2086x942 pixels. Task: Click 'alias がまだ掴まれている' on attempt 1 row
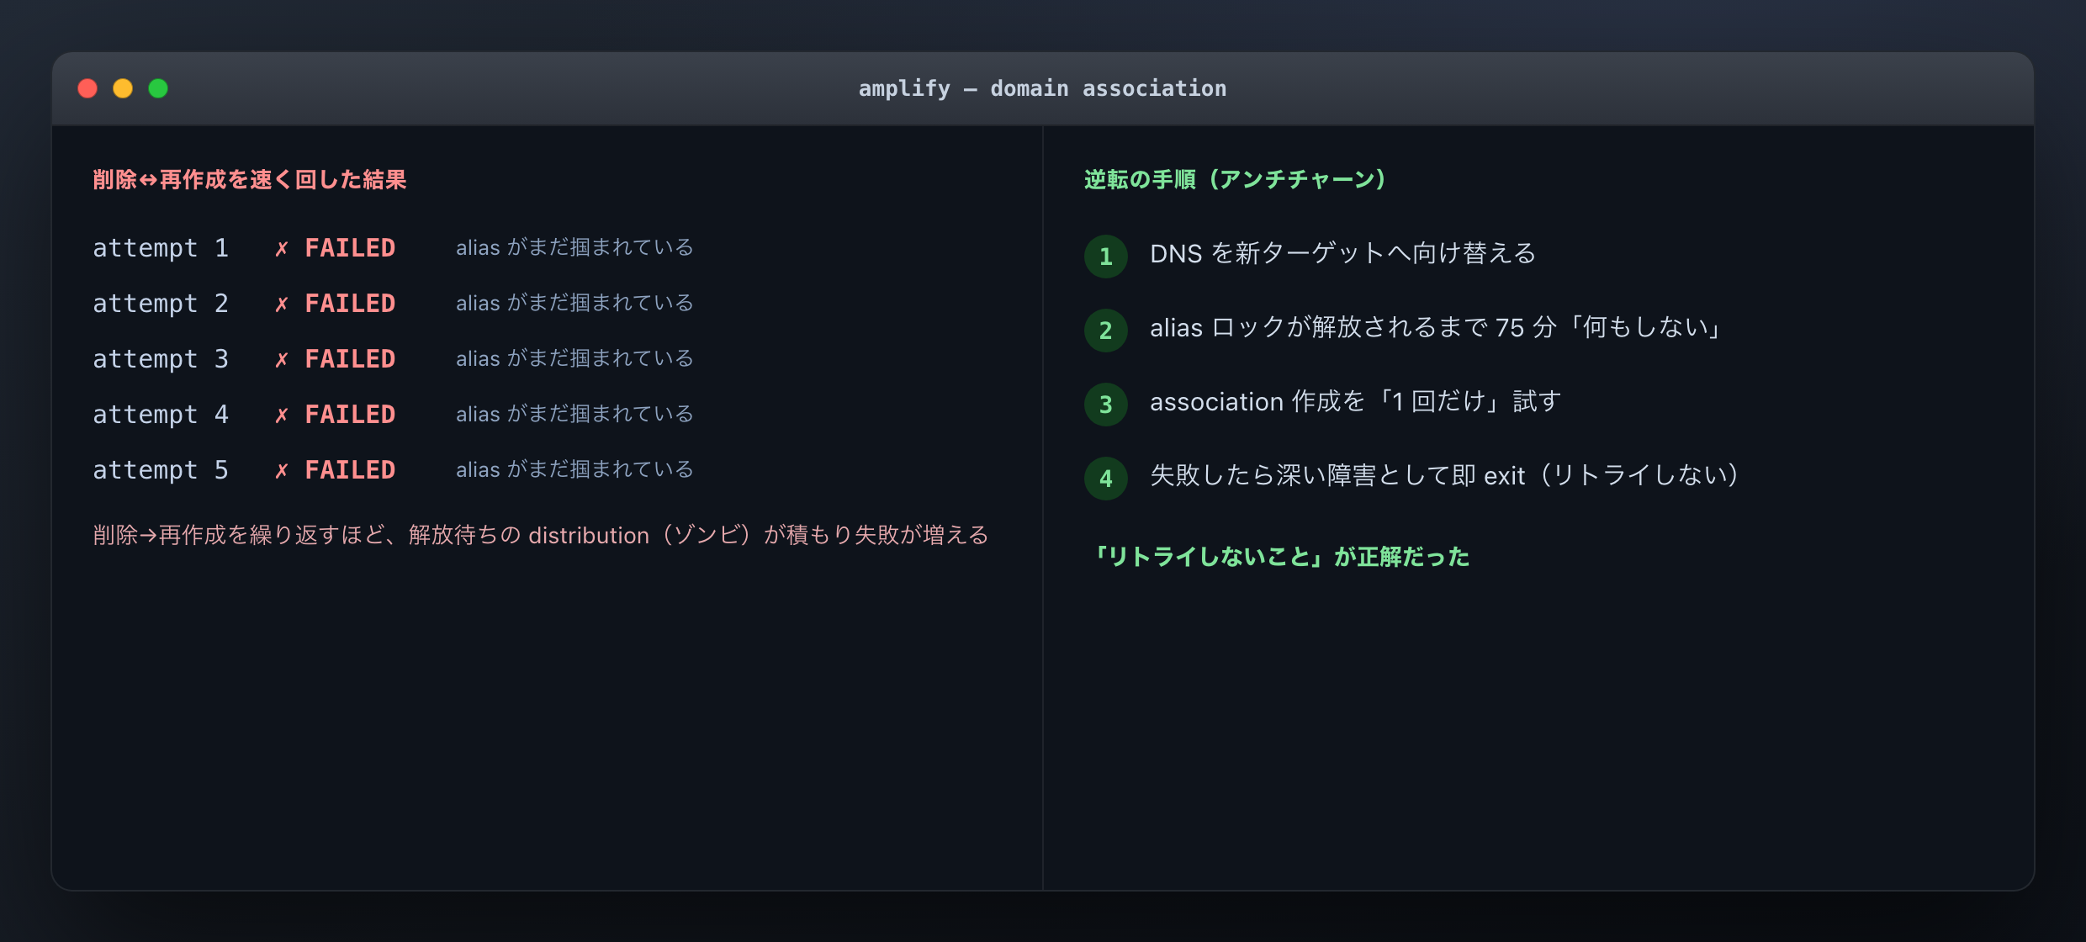coord(574,247)
